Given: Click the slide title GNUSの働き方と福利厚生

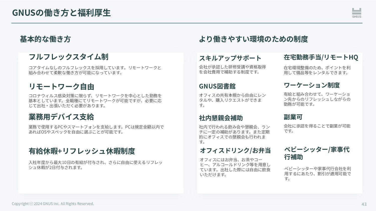Looking at the screenshot, I should 61,13.
